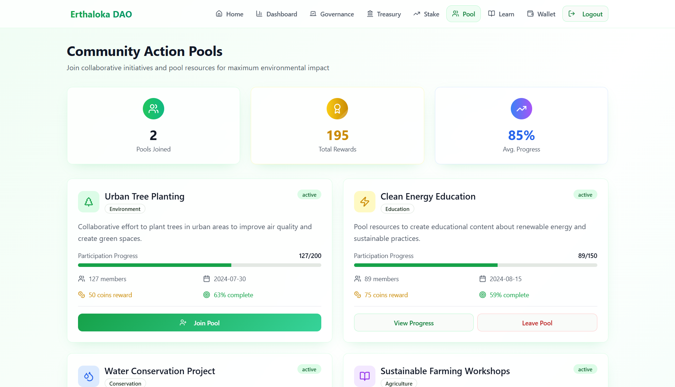Click the Erthaloka DAO logo
This screenshot has width=675, height=387.
pyautogui.click(x=101, y=14)
